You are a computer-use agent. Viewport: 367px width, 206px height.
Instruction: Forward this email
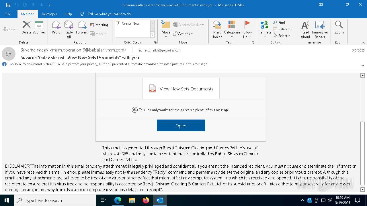click(82, 28)
